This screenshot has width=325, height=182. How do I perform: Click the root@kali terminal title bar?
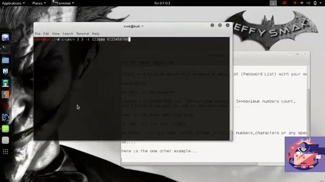coord(134,26)
